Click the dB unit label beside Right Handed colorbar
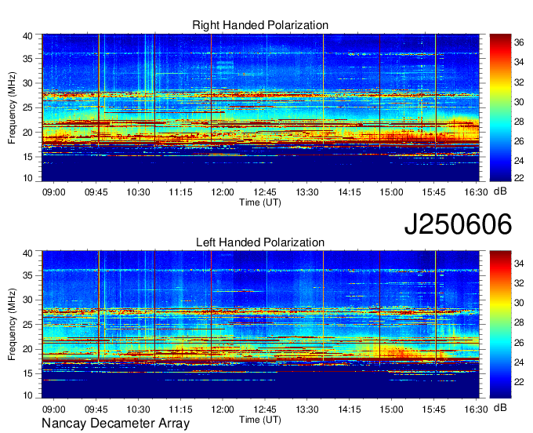Viewport: 533px width, 433px height. pyautogui.click(x=500, y=191)
